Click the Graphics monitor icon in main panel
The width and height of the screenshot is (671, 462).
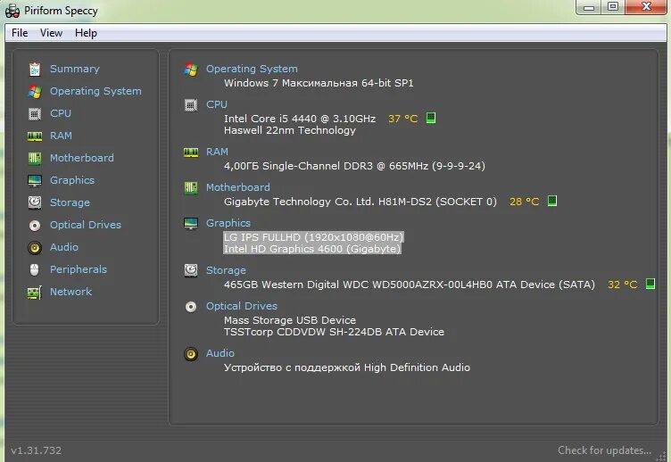(191, 223)
